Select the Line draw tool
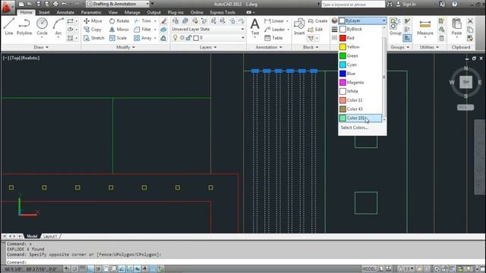 click(8, 27)
